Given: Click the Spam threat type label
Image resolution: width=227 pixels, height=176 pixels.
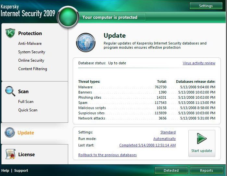Looking at the screenshot, I should 83,103.
